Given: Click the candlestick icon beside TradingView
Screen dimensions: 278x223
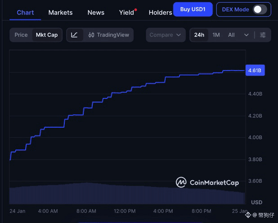Looking at the screenshot, I should click(x=91, y=35).
